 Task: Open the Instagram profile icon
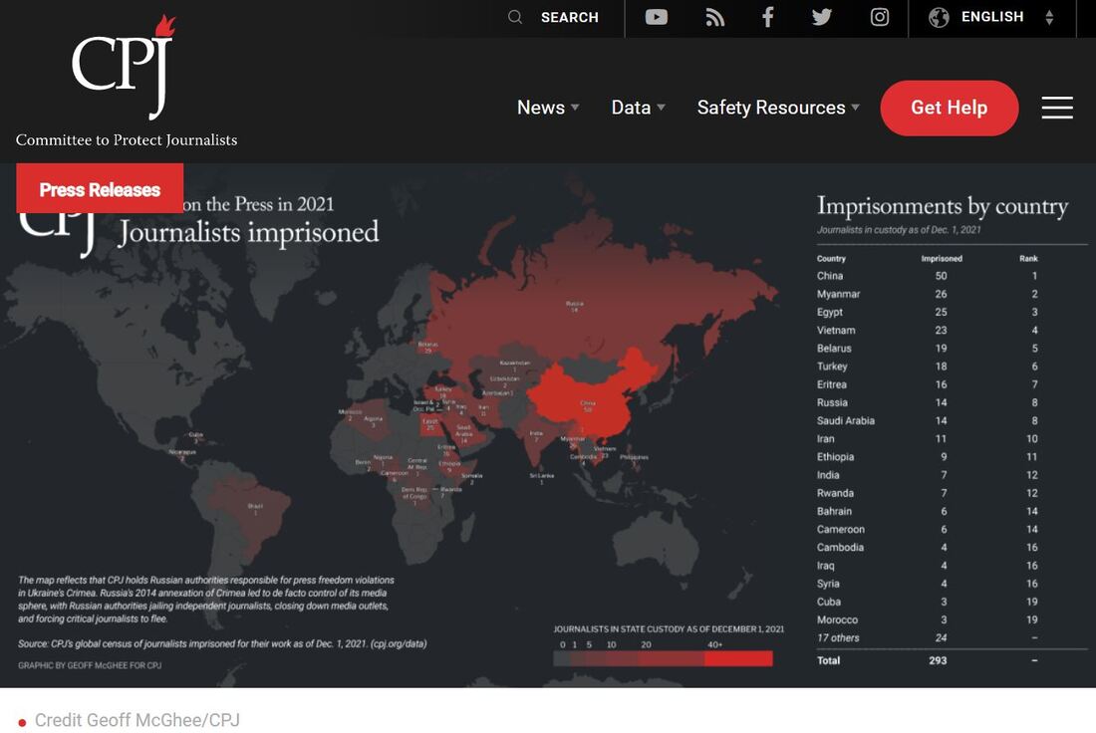[x=880, y=17]
